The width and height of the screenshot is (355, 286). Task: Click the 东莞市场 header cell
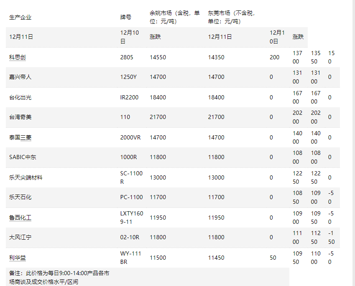231,17
